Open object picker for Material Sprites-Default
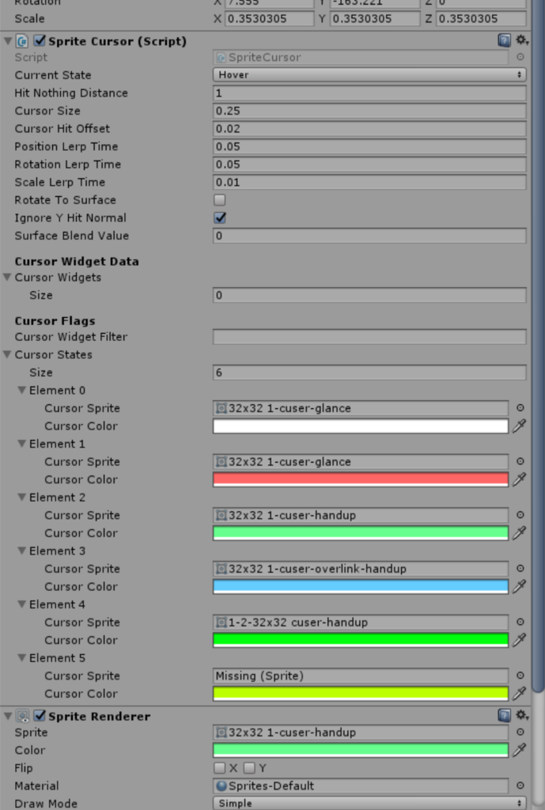This screenshot has height=810, width=545. [x=520, y=785]
